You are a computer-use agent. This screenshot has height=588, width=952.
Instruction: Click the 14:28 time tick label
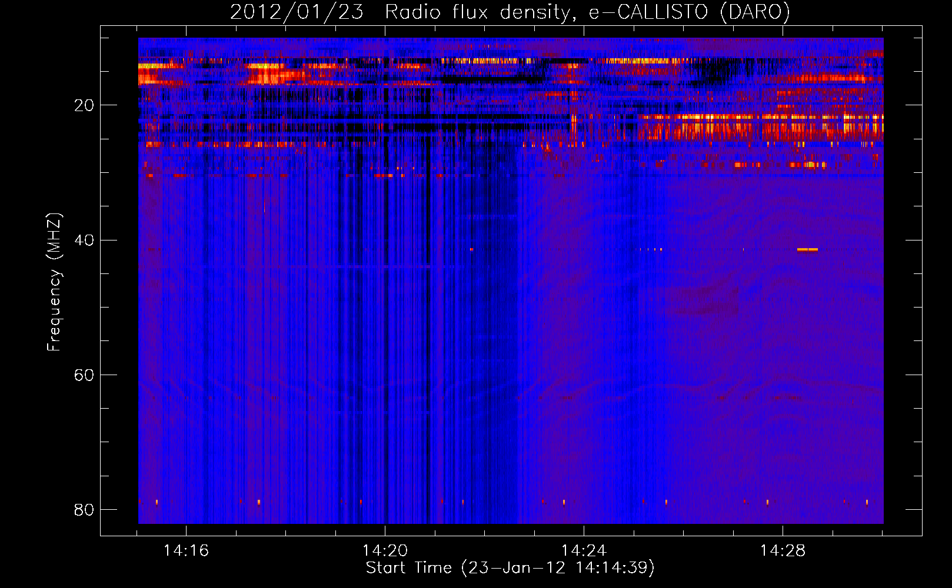click(x=783, y=551)
